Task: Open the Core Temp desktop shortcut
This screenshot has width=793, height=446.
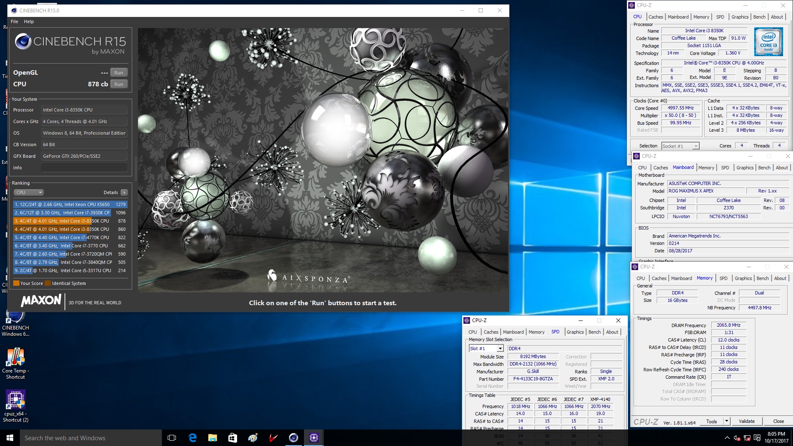Action: 15,363
